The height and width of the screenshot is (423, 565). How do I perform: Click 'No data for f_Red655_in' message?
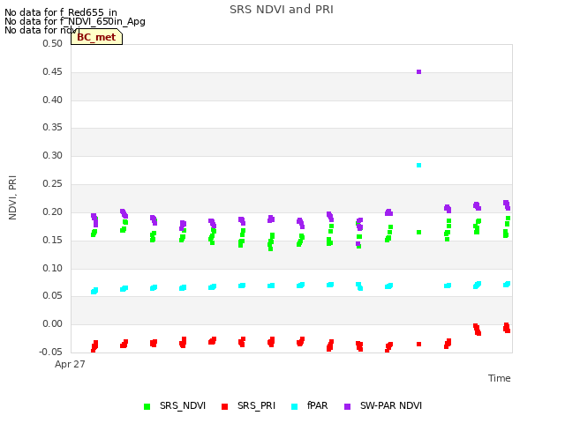pos(61,12)
